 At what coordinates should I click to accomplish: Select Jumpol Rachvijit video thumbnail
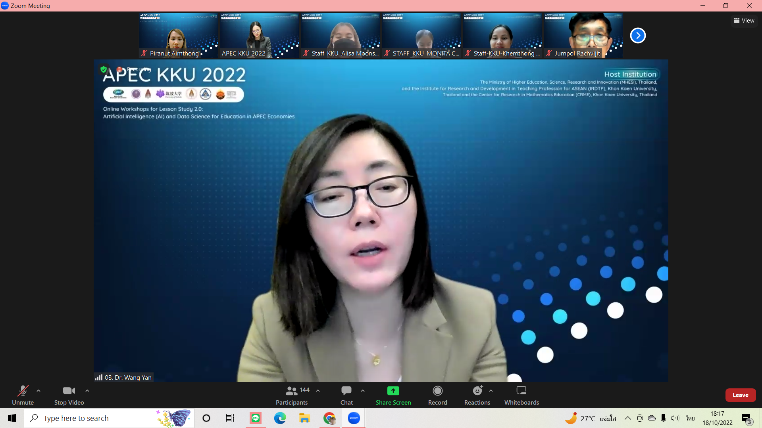[x=583, y=36]
